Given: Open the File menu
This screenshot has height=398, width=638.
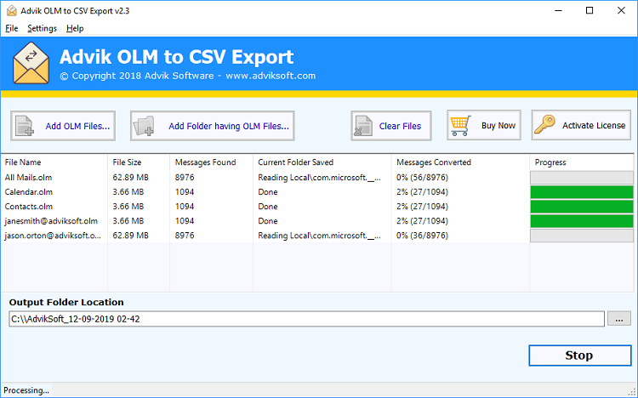Looking at the screenshot, I should coord(11,28).
